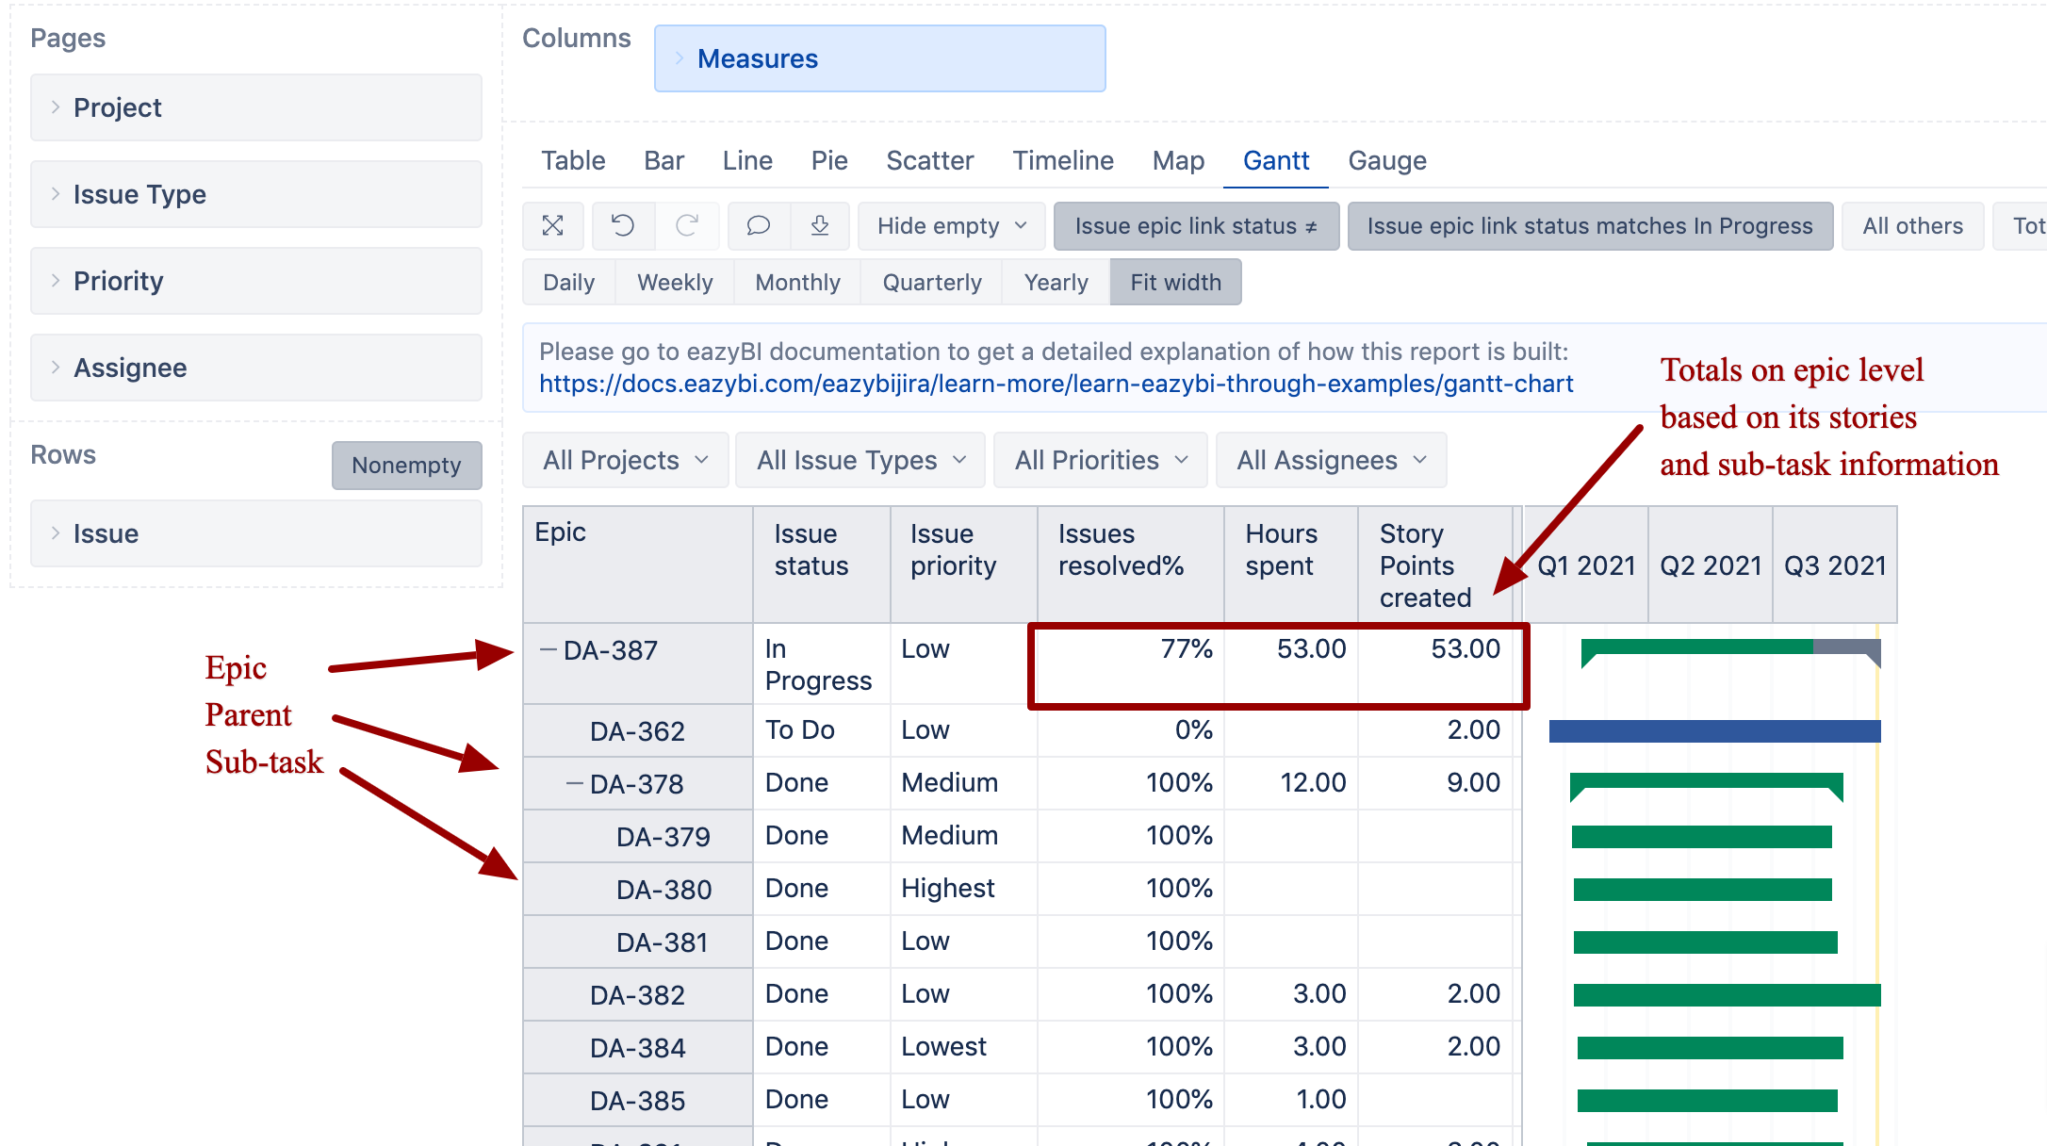This screenshot has height=1146, width=2047.
Task: Toggle fullscreen view of the report
Action: [x=553, y=226]
